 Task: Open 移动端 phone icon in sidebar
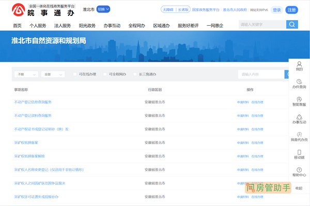pyautogui.click(x=299, y=152)
